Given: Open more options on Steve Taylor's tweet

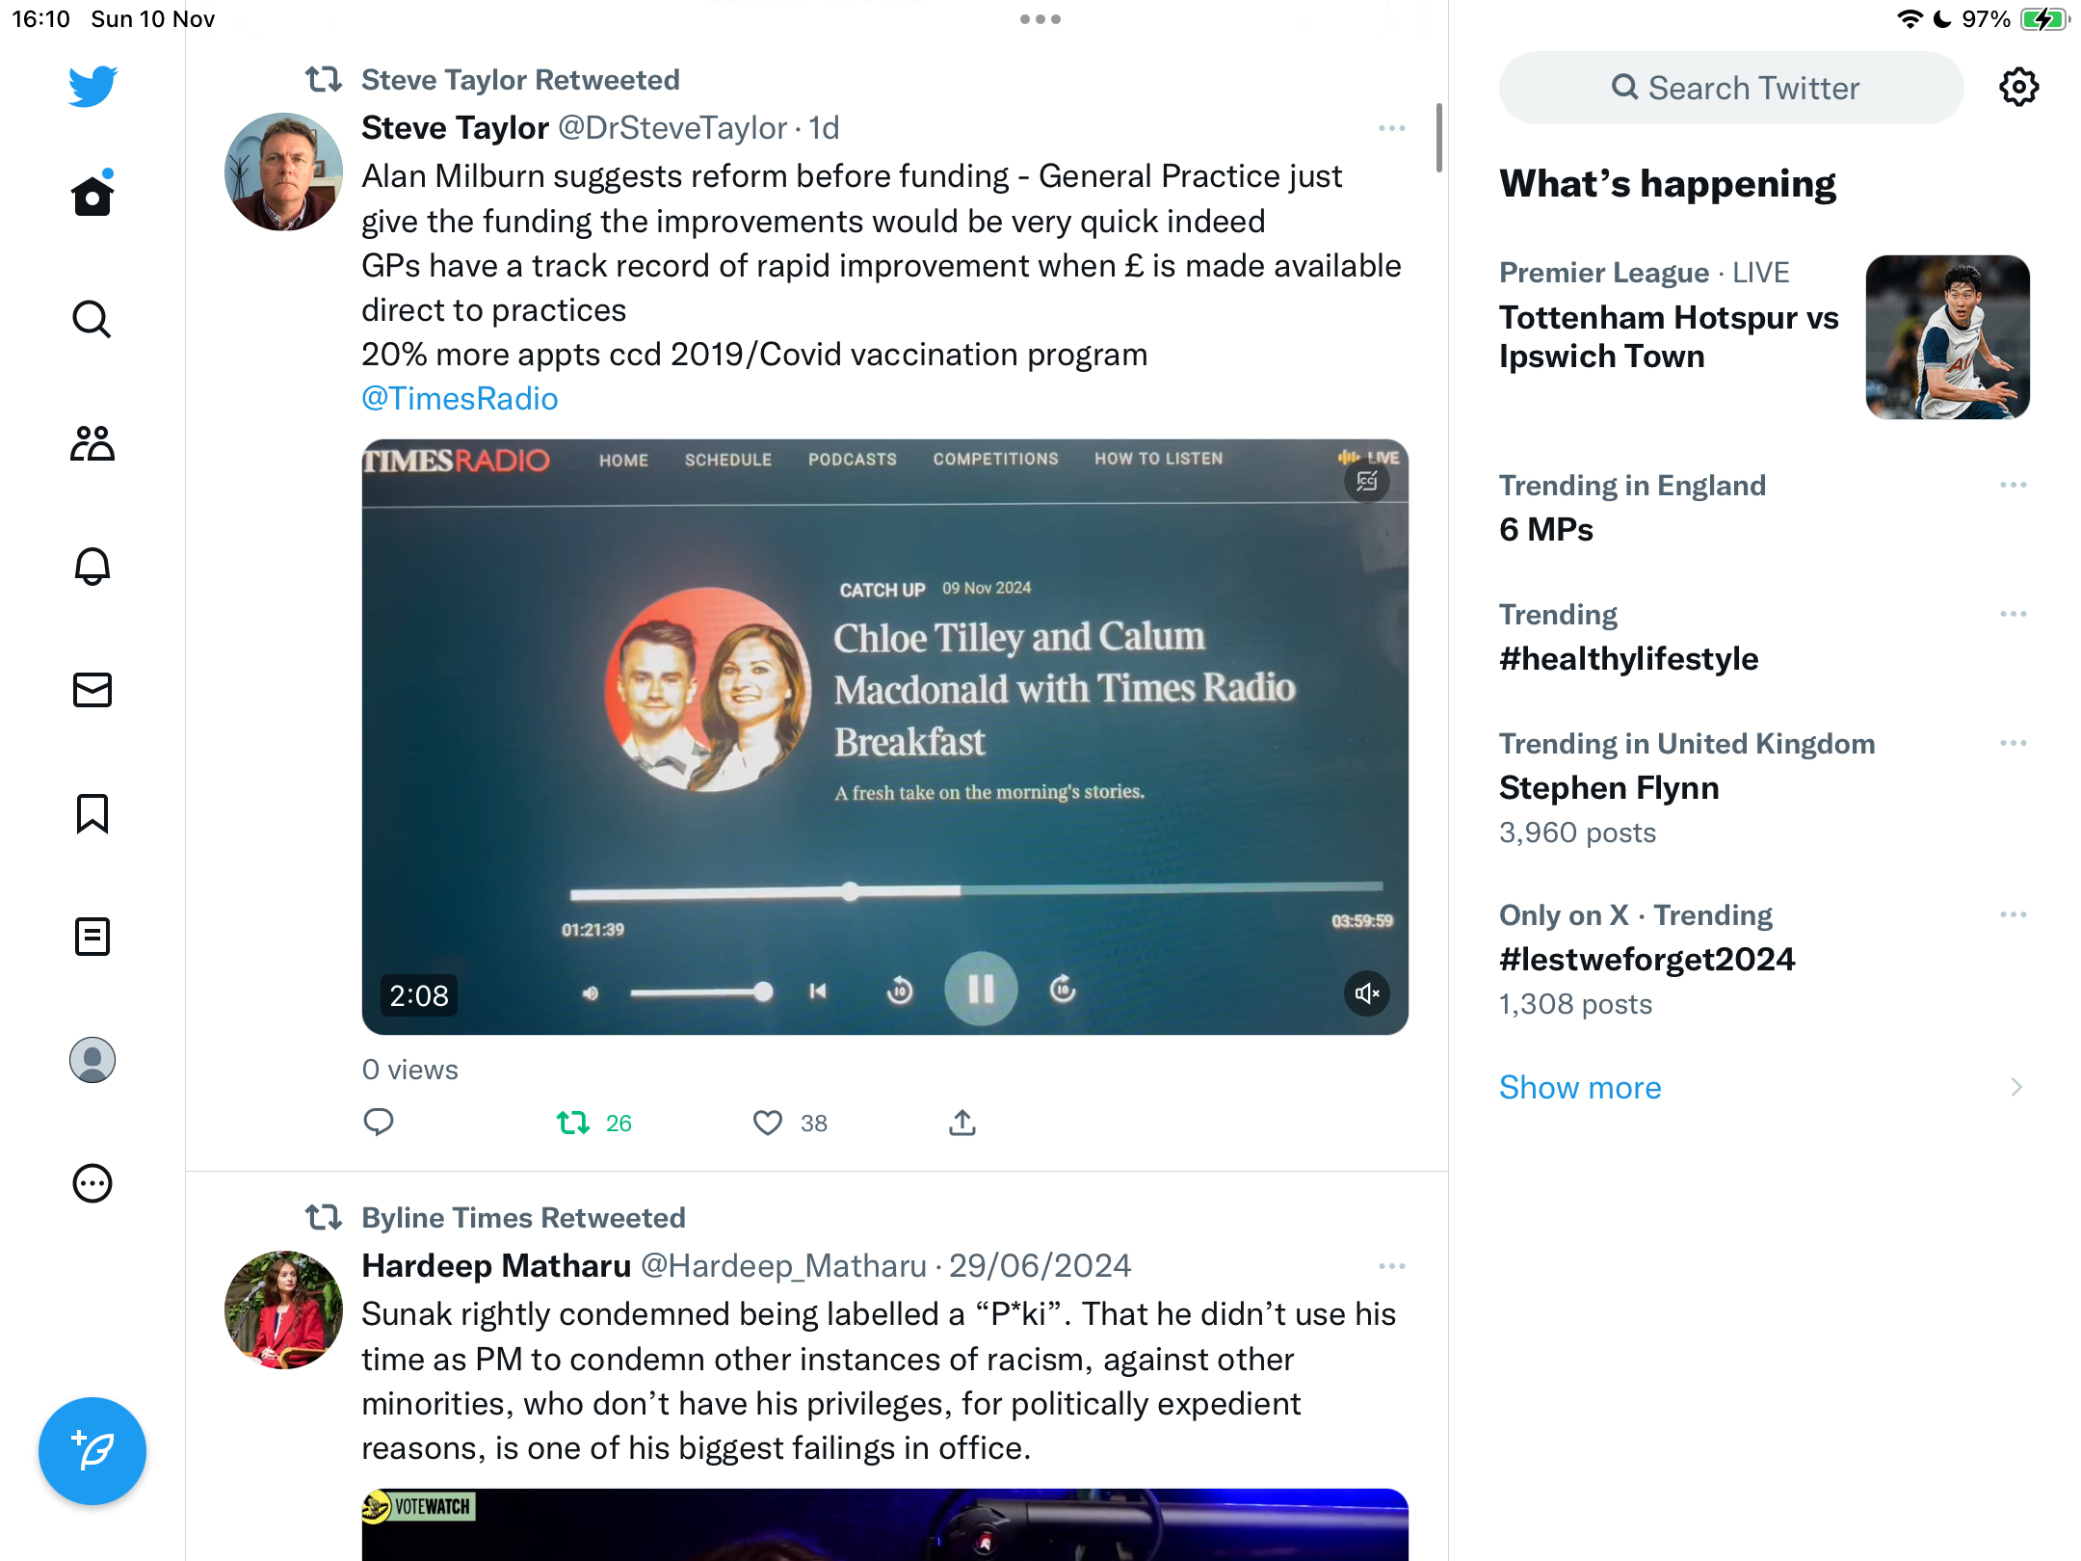Looking at the screenshot, I should (1392, 128).
